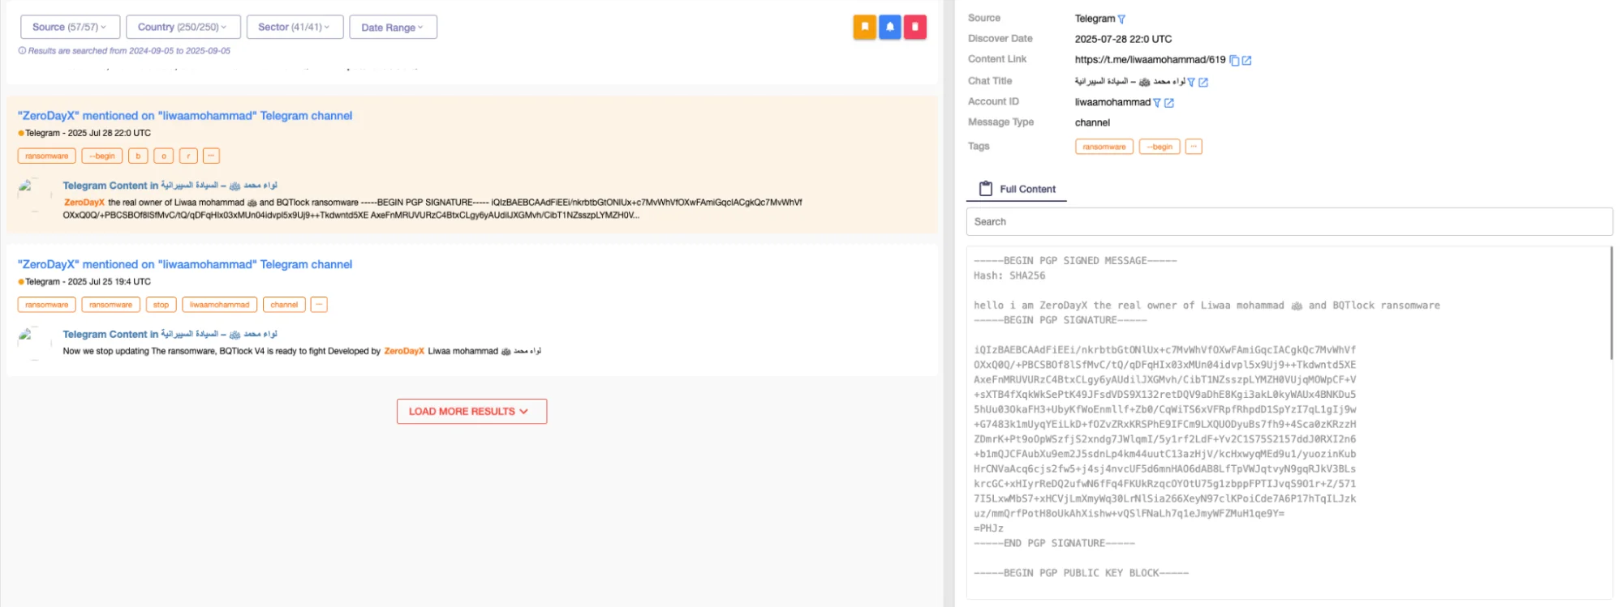The height and width of the screenshot is (607, 1622).
Task: Click 'Hash: SHA256' line in Full Content
Action: (1009, 276)
